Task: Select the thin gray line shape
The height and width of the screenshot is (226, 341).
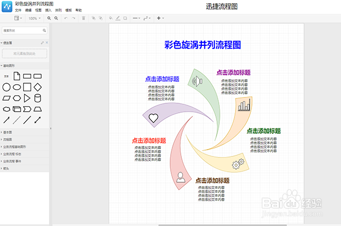Action: point(17,120)
